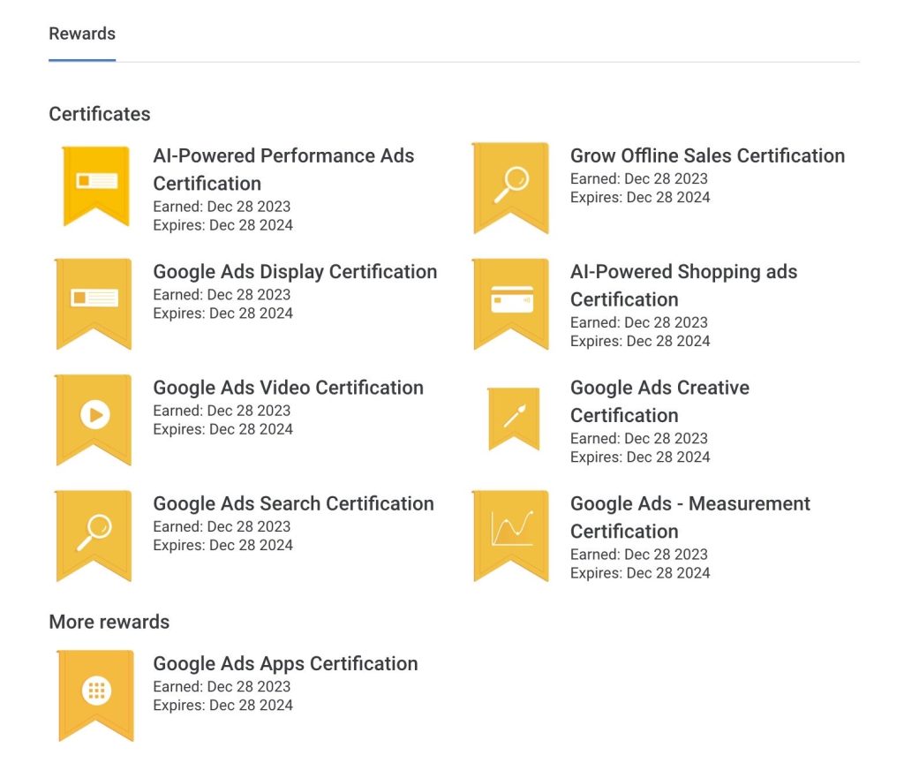This screenshot has width=904, height=763.
Task: Open Google Ads Video Certification title
Action: coord(289,388)
